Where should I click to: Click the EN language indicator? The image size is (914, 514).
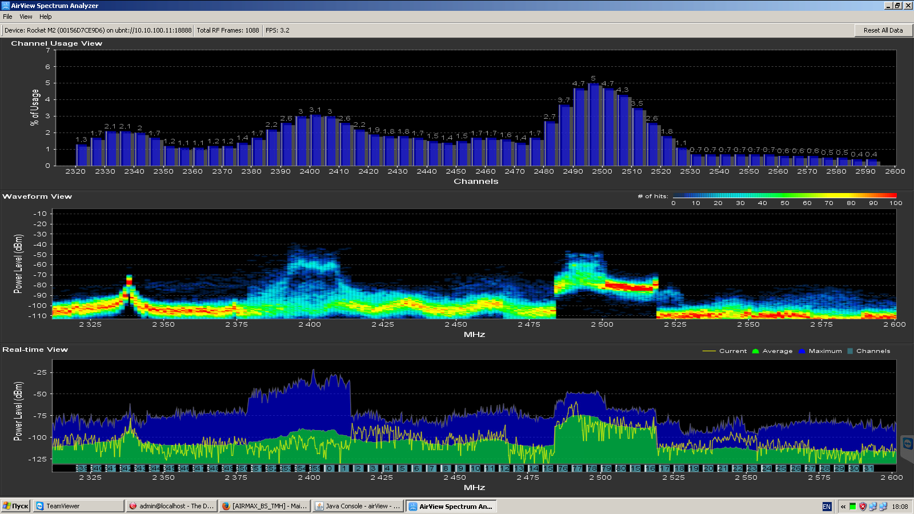[827, 507]
